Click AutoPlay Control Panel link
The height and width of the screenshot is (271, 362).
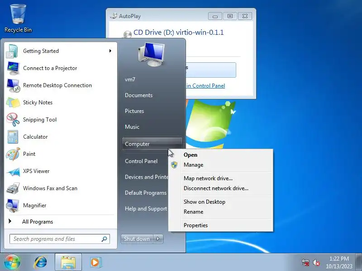tap(205, 86)
